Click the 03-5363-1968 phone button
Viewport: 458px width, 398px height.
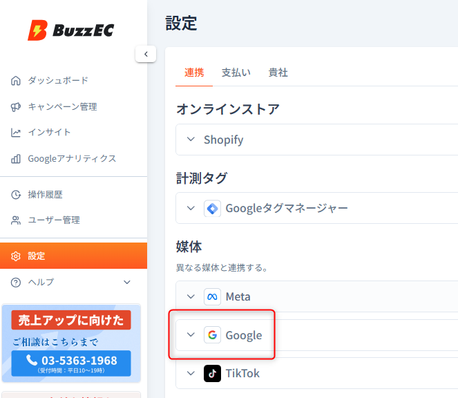tap(71, 363)
